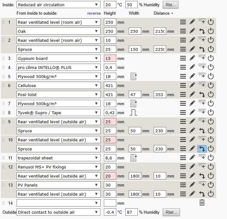The height and width of the screenshot is (219, 227).
Task: Click the membrane icon next to Tyvek Supro
Action: [133, 113]
